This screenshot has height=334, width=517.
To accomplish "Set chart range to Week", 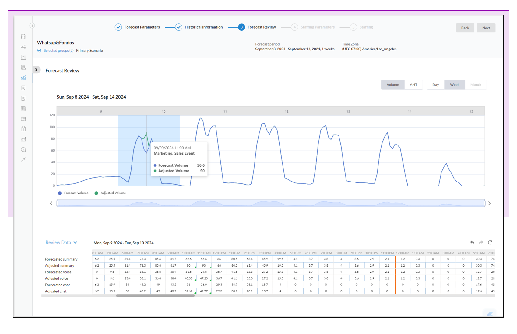I will (x=455, y=85).
